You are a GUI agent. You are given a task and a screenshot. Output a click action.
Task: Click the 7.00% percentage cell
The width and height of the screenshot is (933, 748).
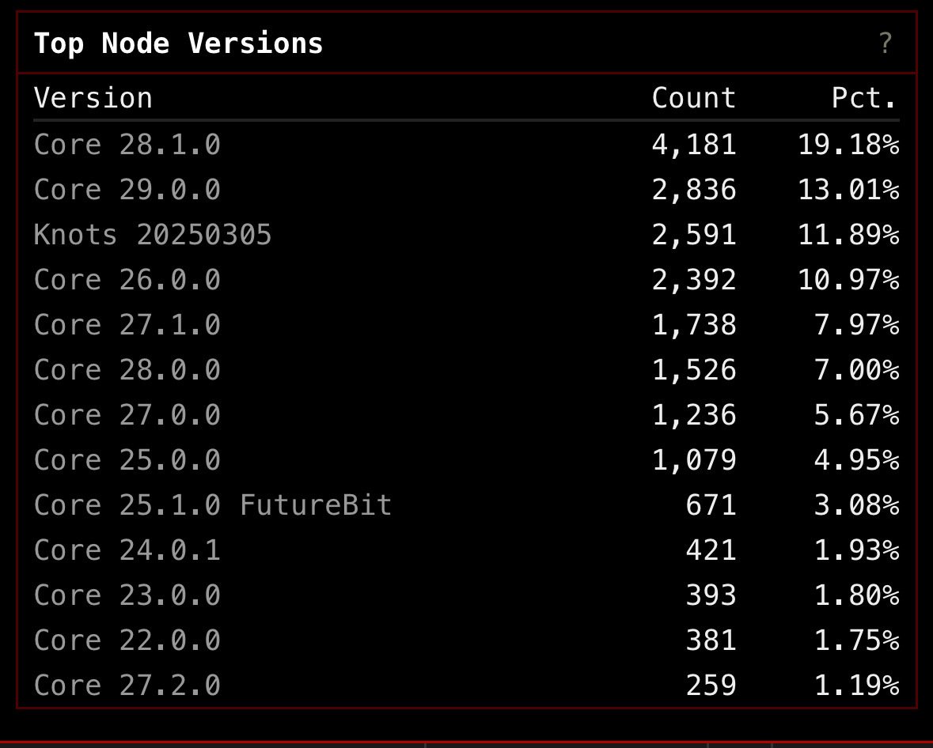pos(857,370)
